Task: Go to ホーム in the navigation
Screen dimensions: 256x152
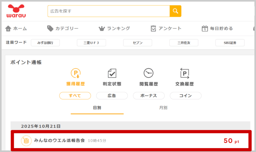Action: [16, 29]
